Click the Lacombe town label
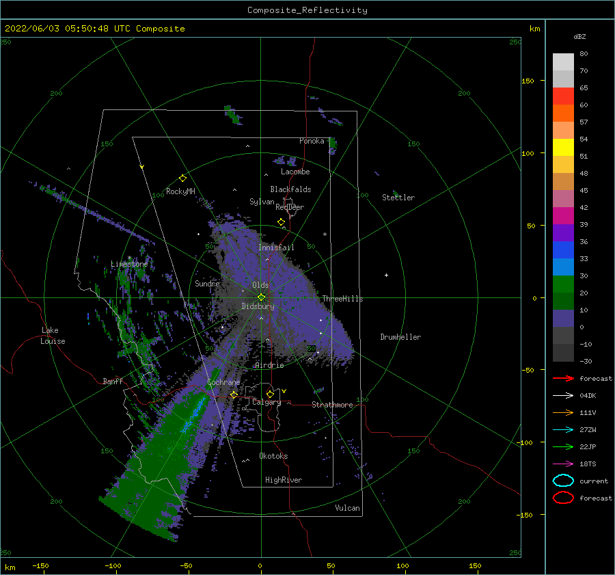Image resolution: width=615 pixels, height=575 pixels. coord(295,172)
